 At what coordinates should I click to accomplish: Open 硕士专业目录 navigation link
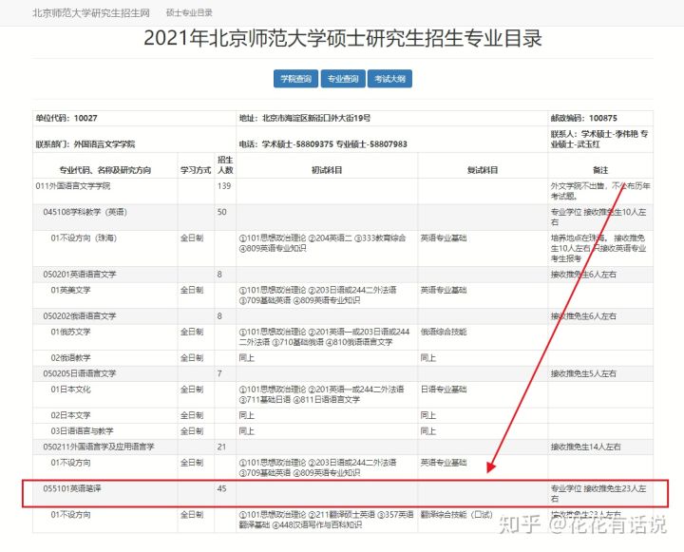pyautogui.click(x=189, y=12)
